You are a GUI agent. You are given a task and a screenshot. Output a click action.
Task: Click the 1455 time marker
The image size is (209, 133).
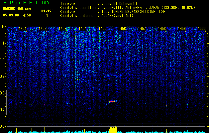(x=102, y=29)
